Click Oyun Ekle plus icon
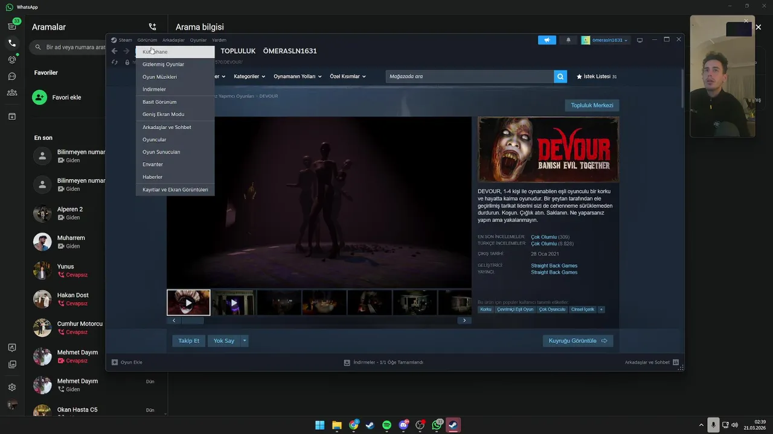The height and width of the screenshot is (434, 773). click(x=115, y=362)
